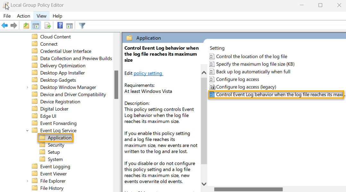Expand the Desktop Window Manager folder
346x192 pixels.
27,87
